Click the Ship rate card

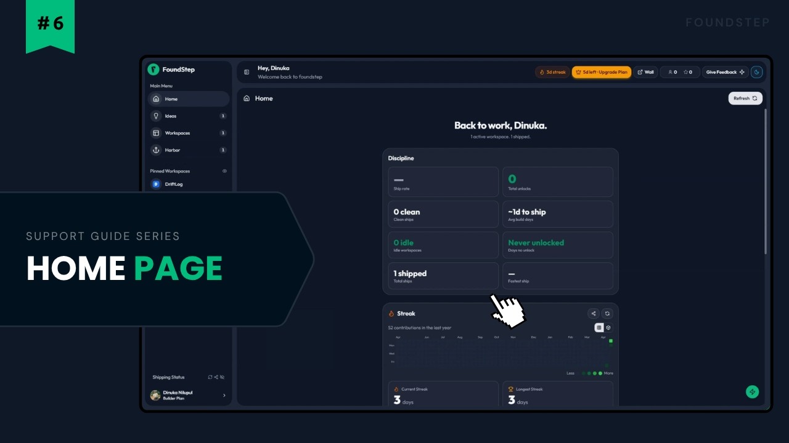(x=443, y=182)
